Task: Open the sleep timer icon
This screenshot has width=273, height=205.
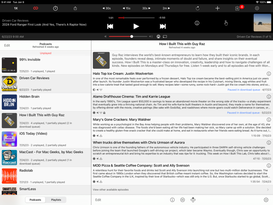Action: point(55,8)
